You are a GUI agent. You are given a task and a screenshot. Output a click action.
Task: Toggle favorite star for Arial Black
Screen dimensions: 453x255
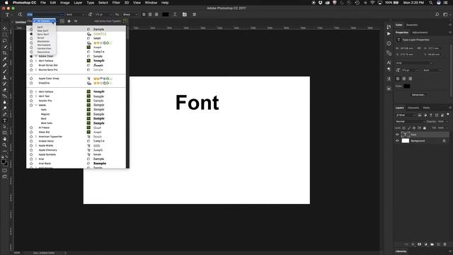[31, 164]
